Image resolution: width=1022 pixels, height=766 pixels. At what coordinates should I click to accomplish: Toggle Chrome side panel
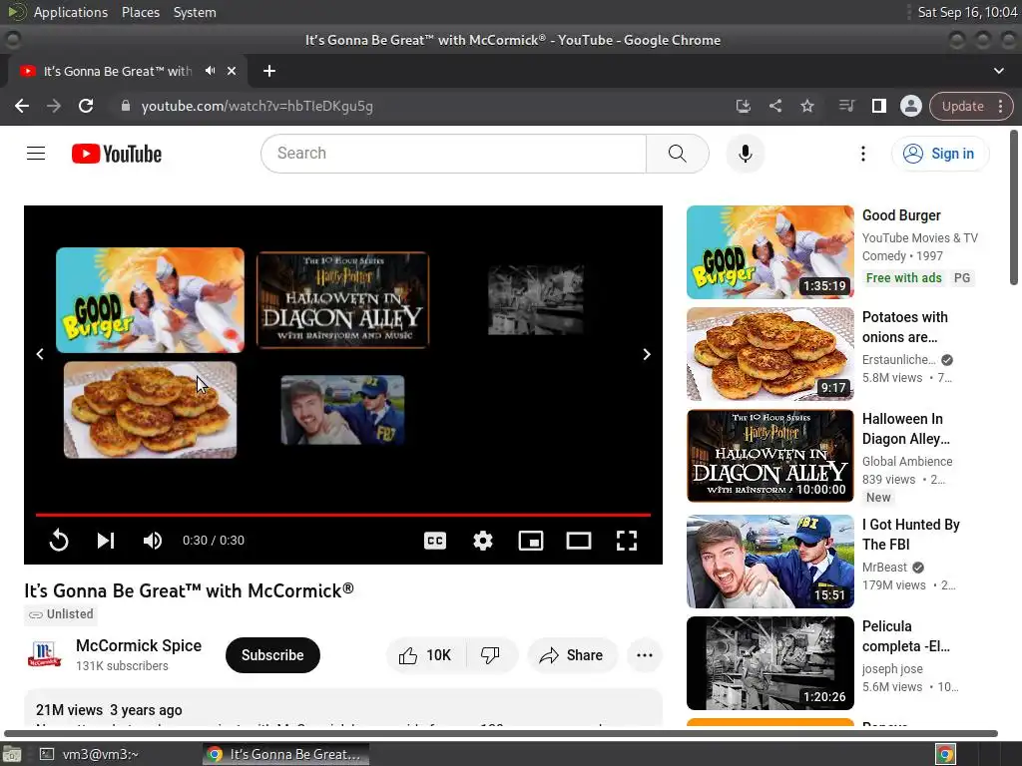[878, 106]
